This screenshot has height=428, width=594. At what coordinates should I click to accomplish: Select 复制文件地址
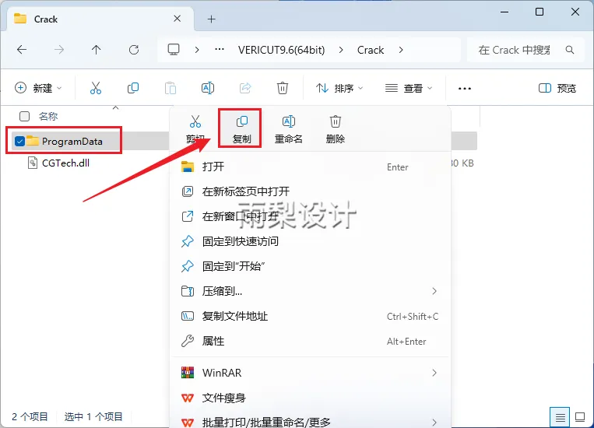(310, 316)
